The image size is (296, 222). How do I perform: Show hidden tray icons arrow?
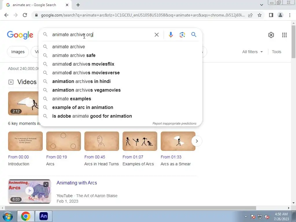tap(246, 217)
